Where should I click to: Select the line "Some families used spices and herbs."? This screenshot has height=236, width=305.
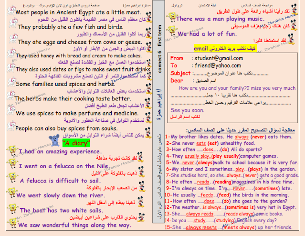tap(65, 84)
